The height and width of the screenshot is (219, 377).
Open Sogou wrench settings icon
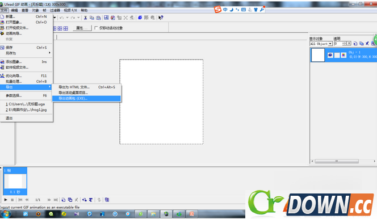coord(262,10)
